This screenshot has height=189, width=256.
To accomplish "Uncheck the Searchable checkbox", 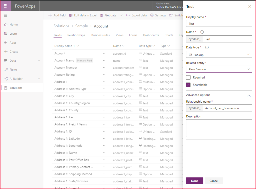I will pyautogui.click(x=188, y=85).
